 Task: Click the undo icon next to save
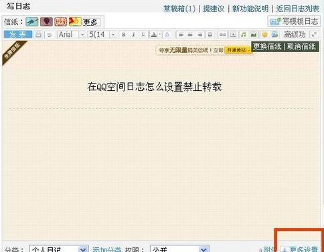[50, 35]
